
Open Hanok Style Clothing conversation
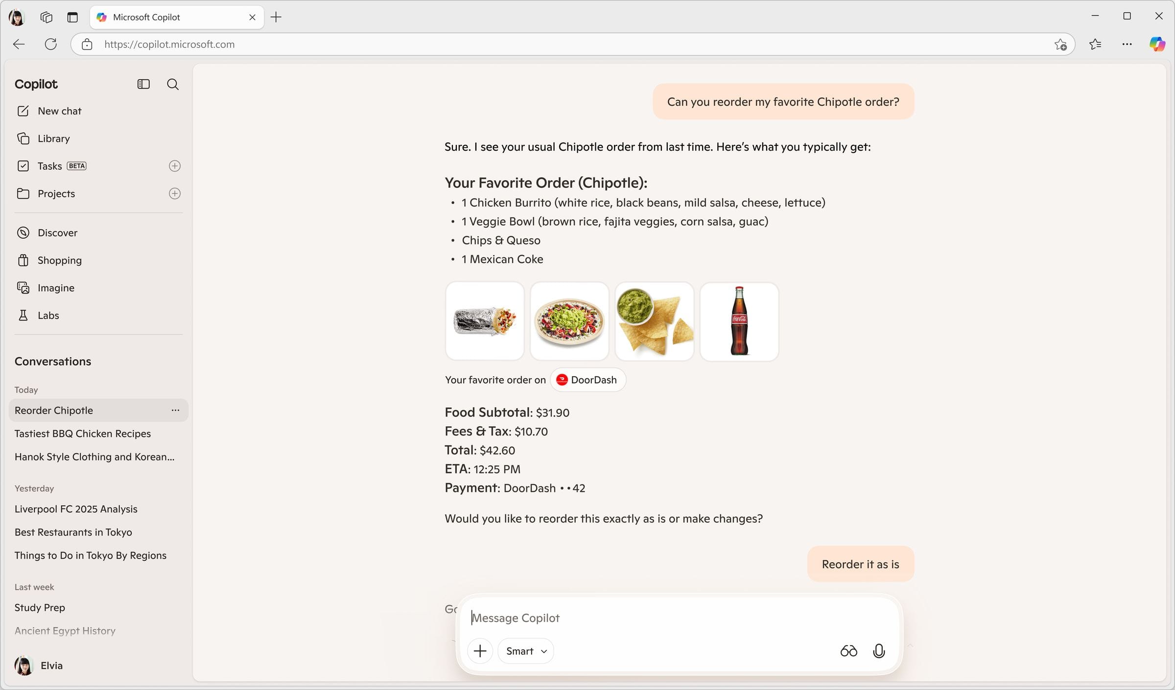tap(94, 457)
